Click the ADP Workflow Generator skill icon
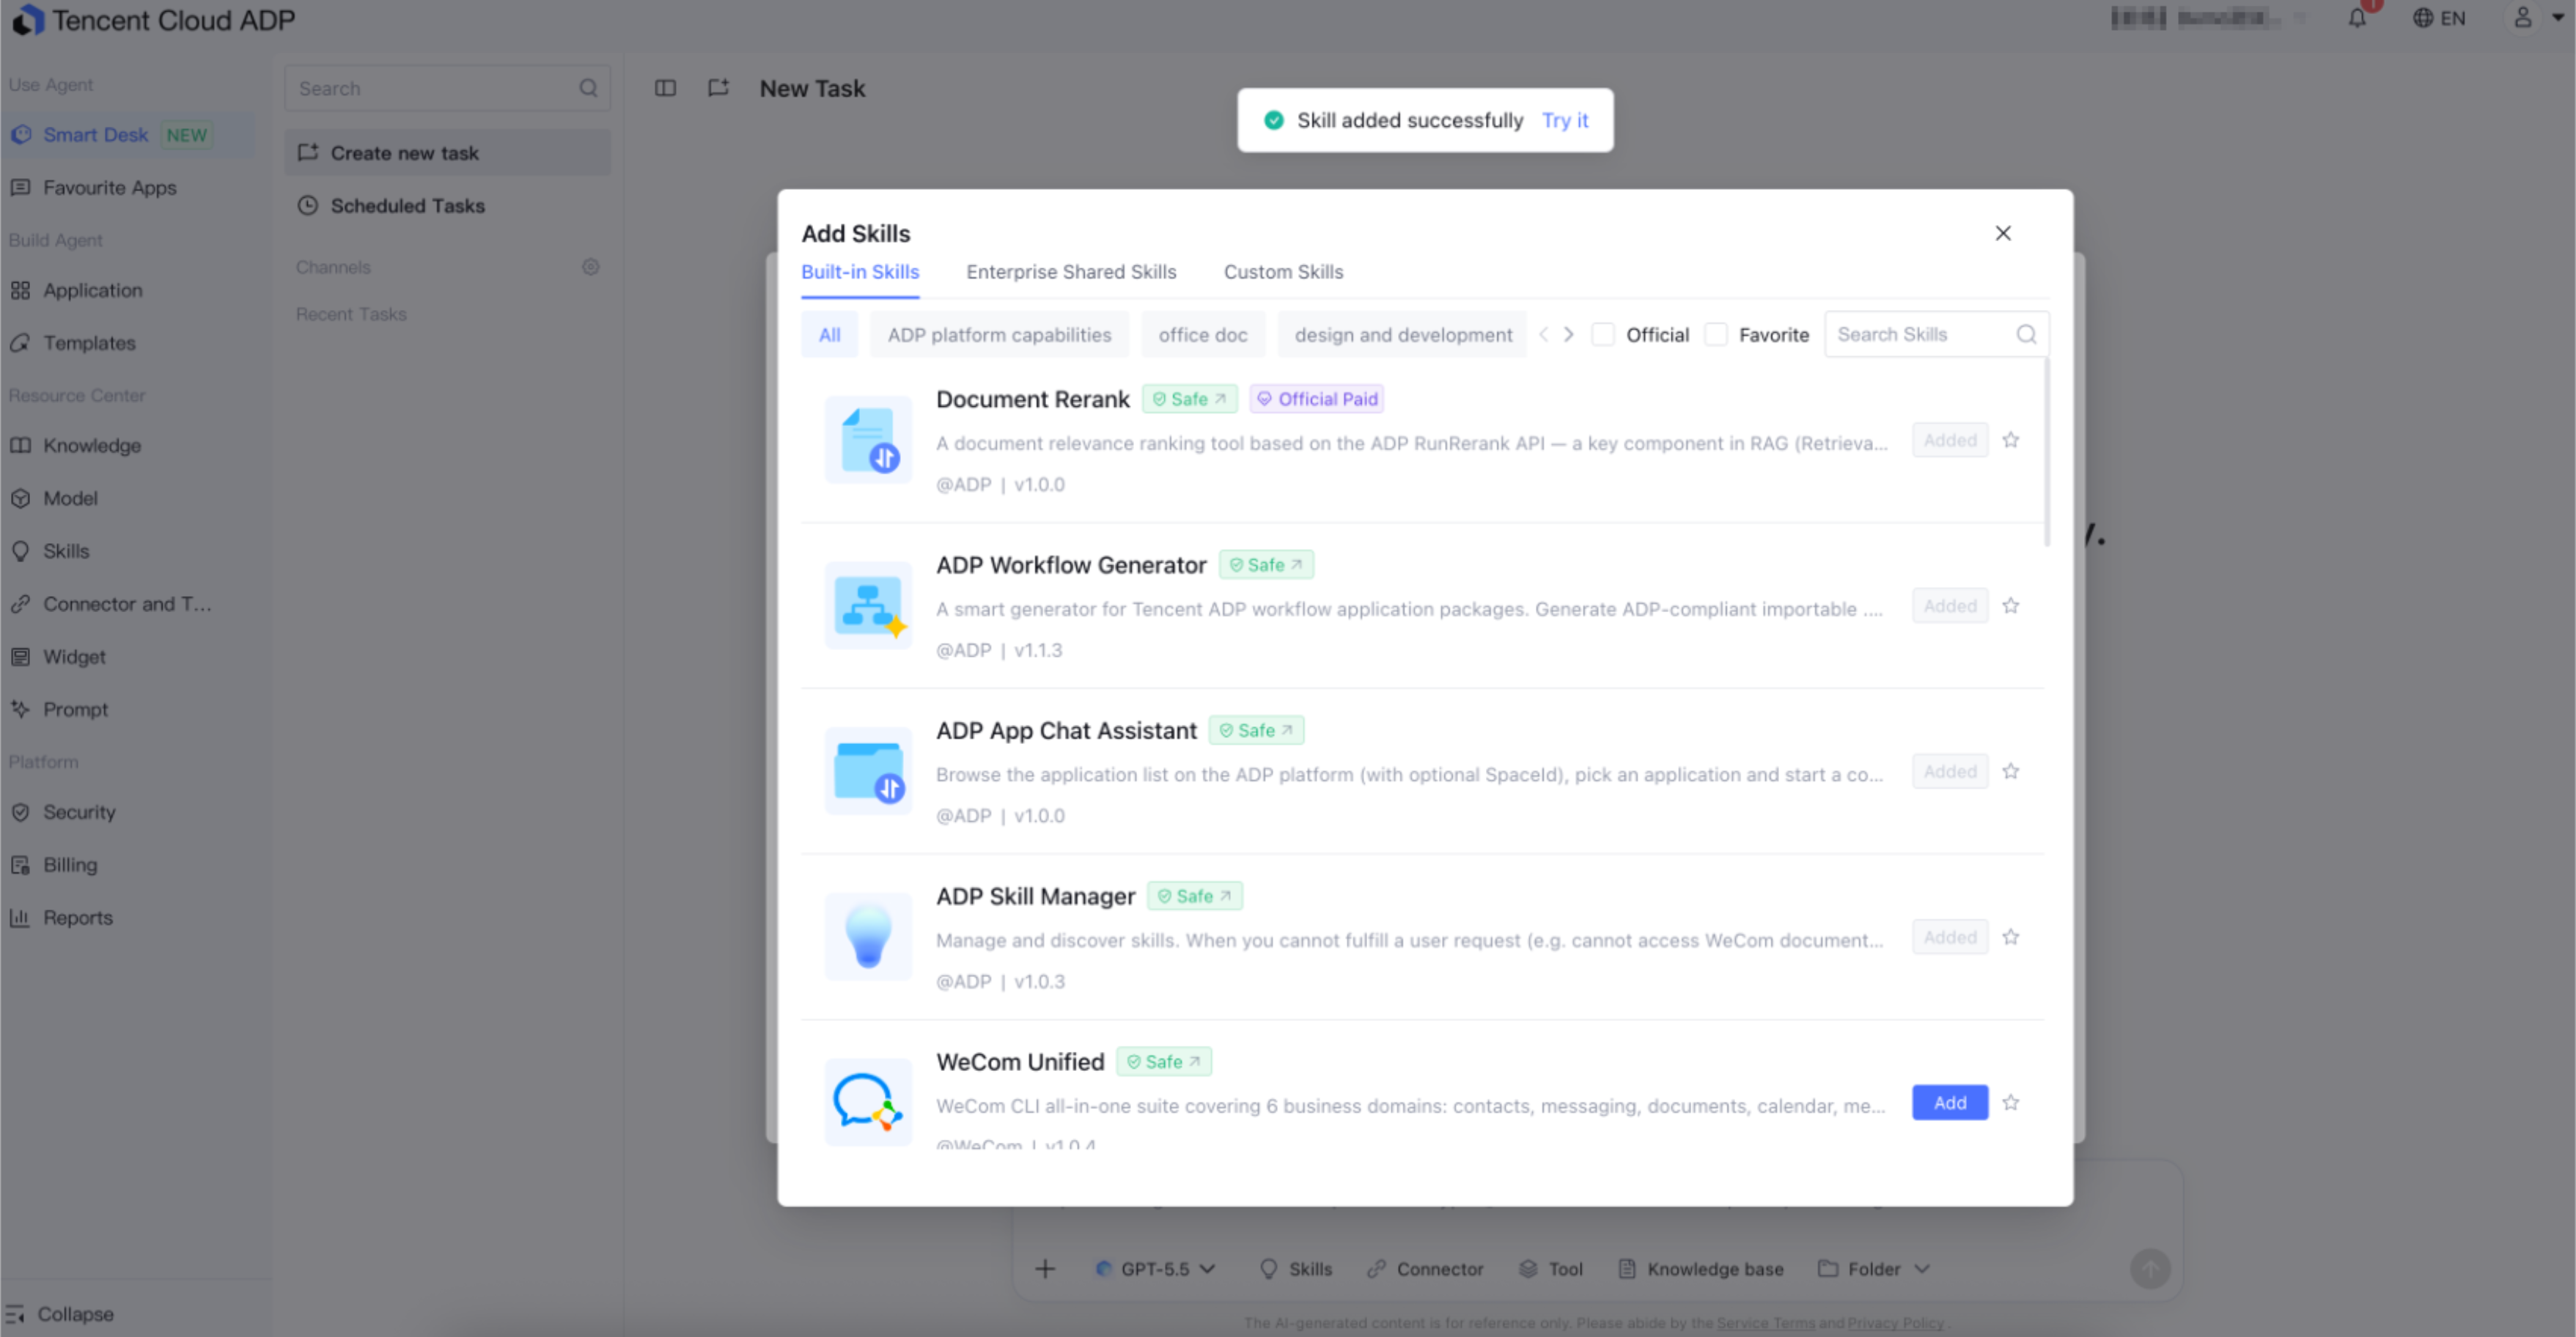The height and width of the screenshot is (1337, 2576). coord(868,606)
